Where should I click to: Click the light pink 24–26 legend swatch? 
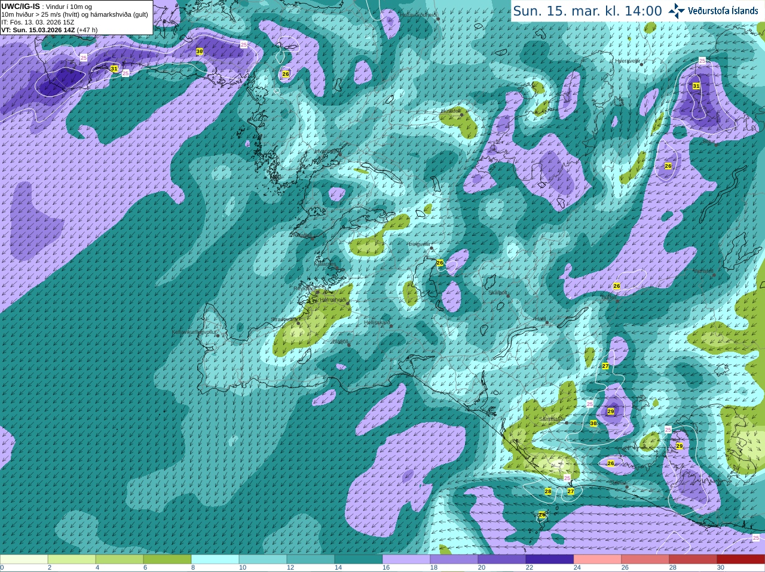tap(598, 559)
